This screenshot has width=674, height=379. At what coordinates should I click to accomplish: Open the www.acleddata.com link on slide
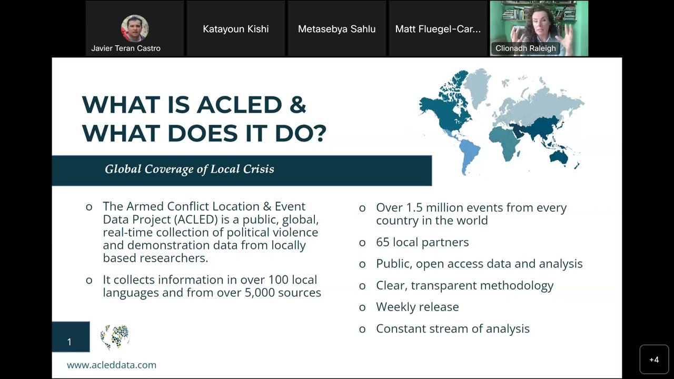point(112,365)
